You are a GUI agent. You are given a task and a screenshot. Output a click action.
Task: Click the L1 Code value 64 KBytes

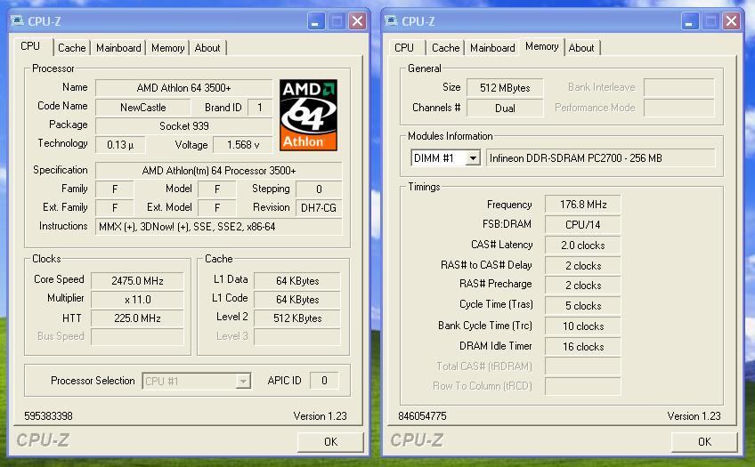coord(297,300)
